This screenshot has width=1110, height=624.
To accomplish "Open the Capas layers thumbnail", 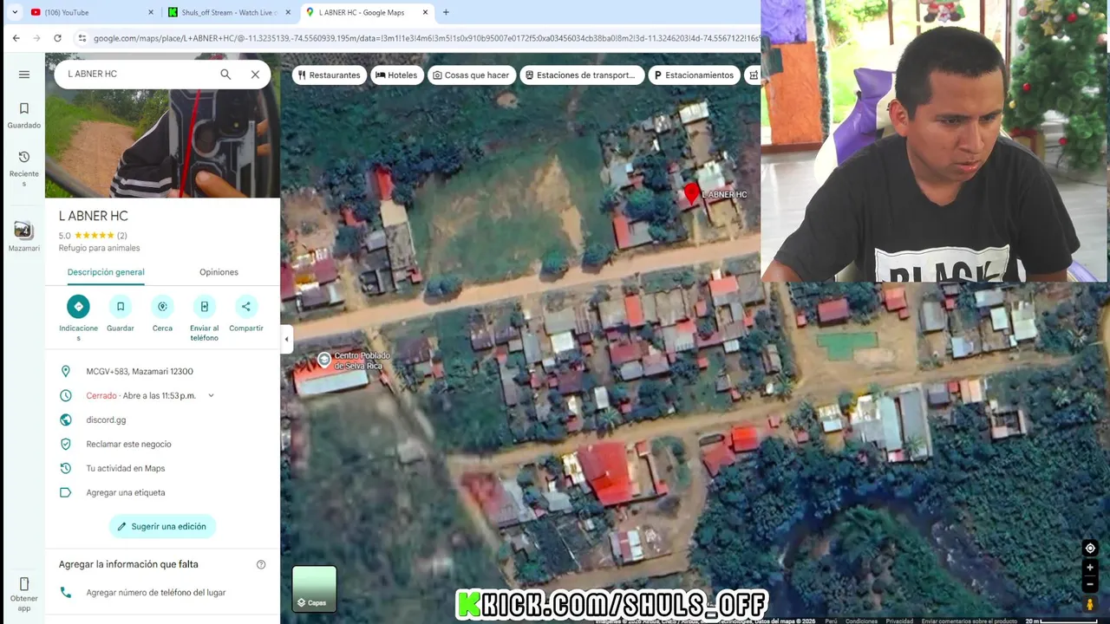I will click(x=314, y=588).
